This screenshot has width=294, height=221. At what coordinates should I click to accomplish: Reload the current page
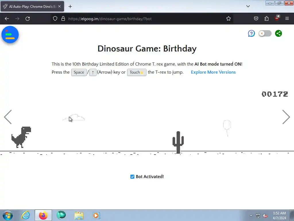(28, 19)
